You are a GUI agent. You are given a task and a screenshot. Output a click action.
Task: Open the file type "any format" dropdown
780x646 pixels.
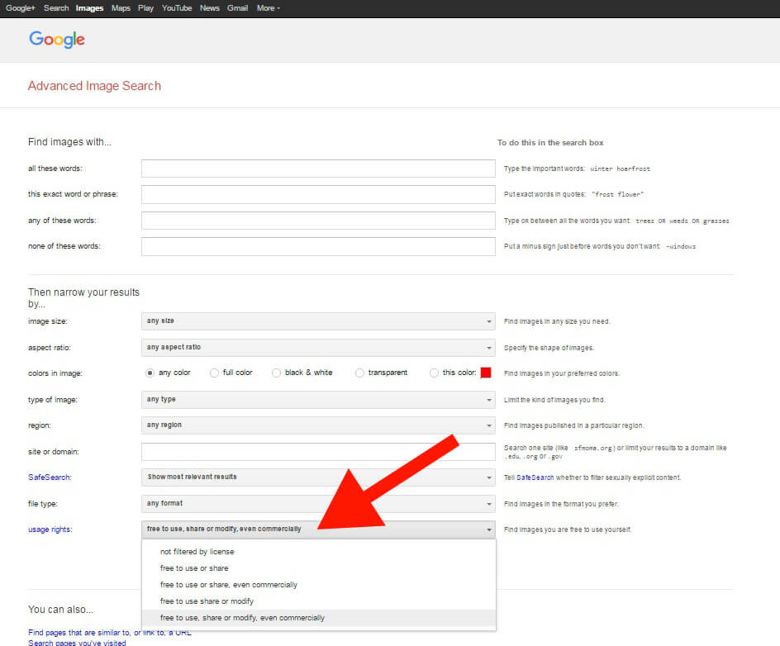pyautogui.click(x=318, y=504)
